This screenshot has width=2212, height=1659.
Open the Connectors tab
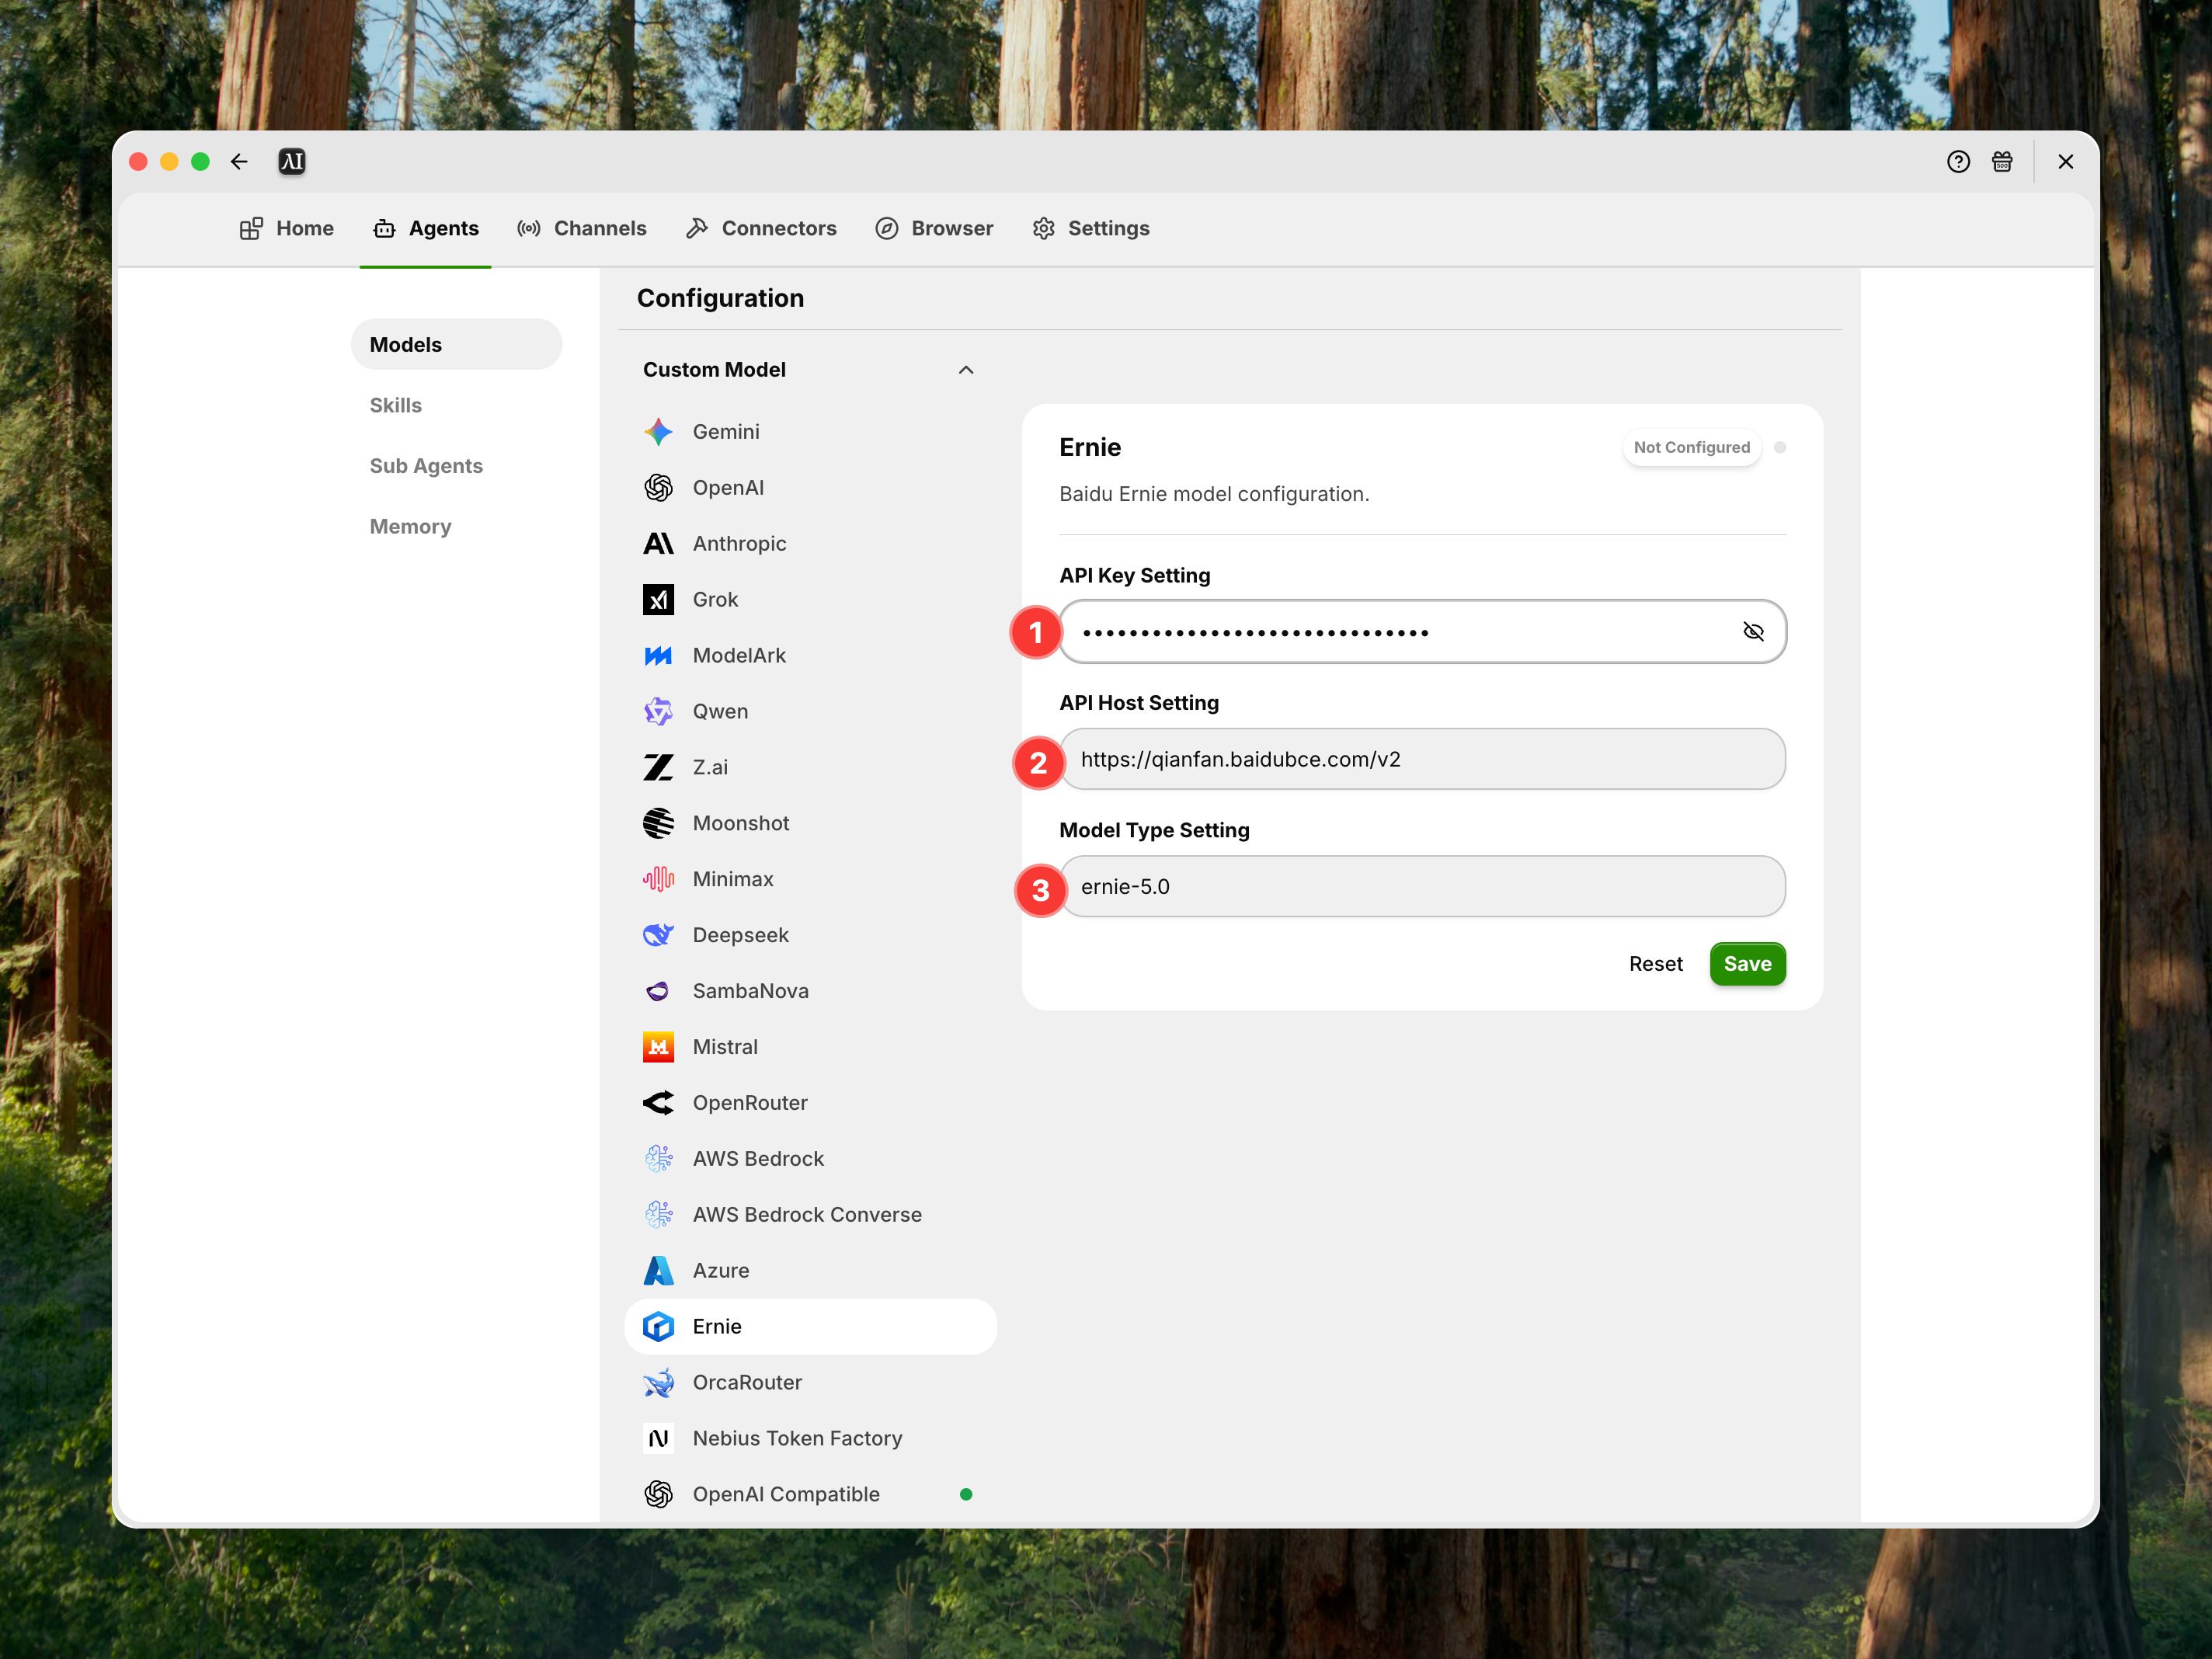pos(761,229)
